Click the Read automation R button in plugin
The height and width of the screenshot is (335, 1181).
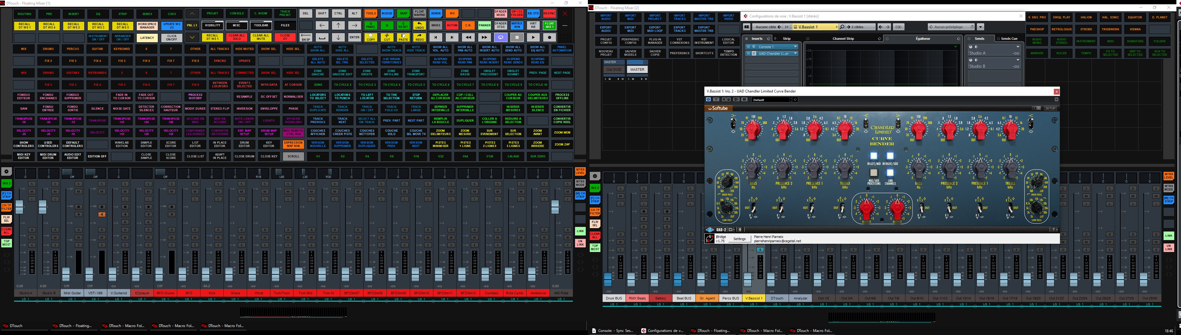tap(724, 100)
